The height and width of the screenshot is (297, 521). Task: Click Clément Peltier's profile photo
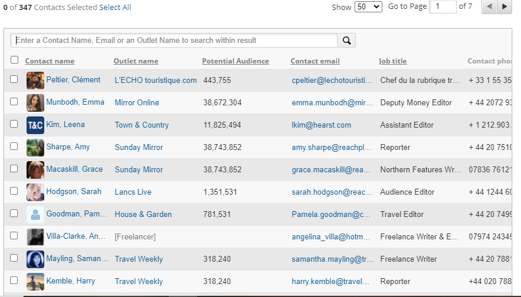[x=35, y=81]
